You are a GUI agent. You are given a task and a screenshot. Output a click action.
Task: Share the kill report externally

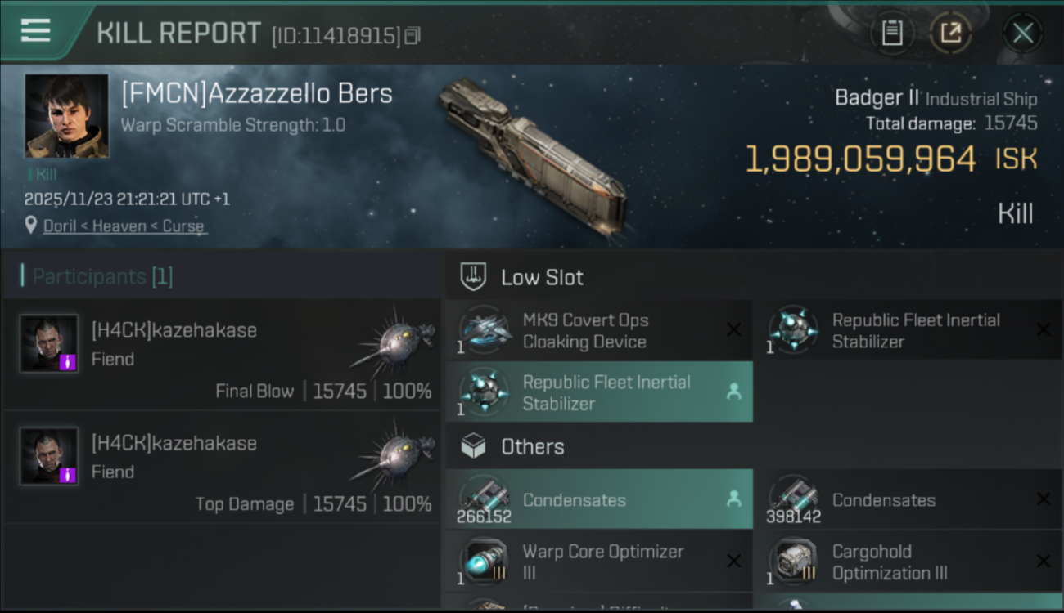[x=950, y=33]
